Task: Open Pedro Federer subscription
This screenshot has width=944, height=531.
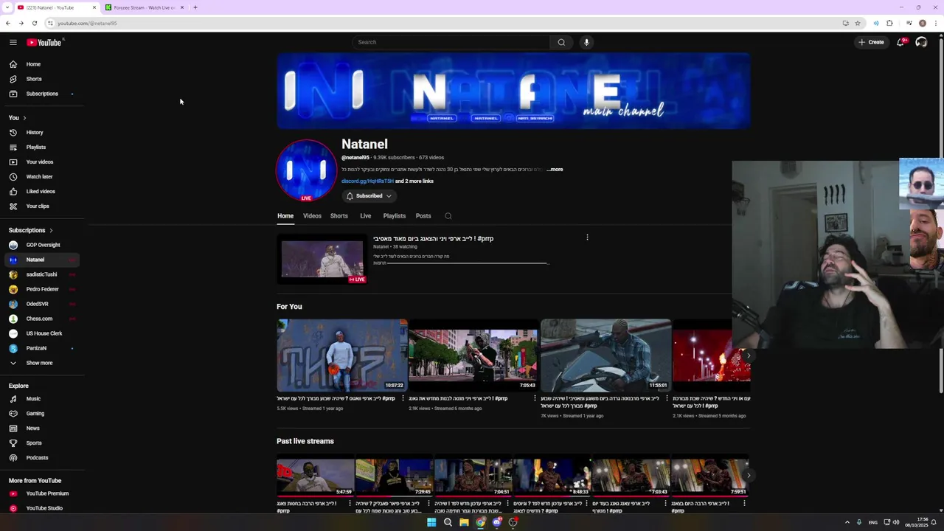Action: coord(41,289)
